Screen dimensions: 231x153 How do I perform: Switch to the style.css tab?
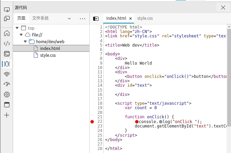pos(145,18)
